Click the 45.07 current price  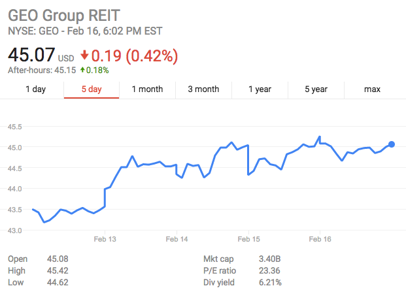(31, 55)
